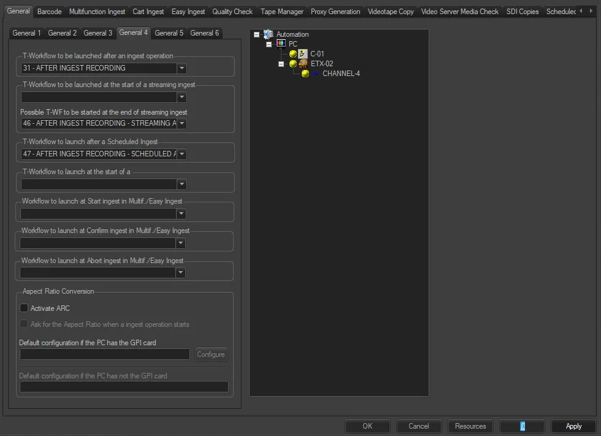
Task: Click the Resources button
Action: (x=470, y=426)
